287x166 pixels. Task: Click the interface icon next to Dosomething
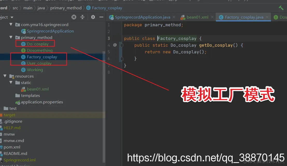(x=23, y=51)
